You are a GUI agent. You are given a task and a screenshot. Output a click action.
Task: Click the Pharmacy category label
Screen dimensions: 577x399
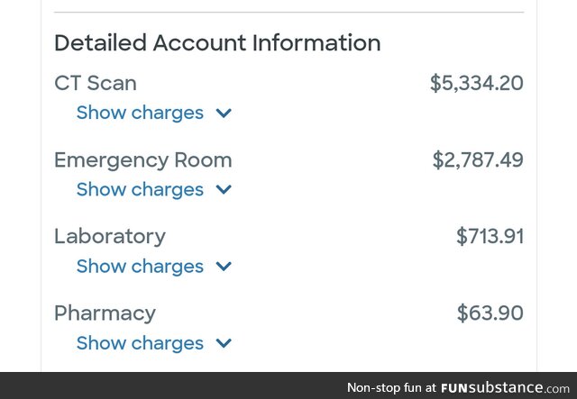click(105, 313)
